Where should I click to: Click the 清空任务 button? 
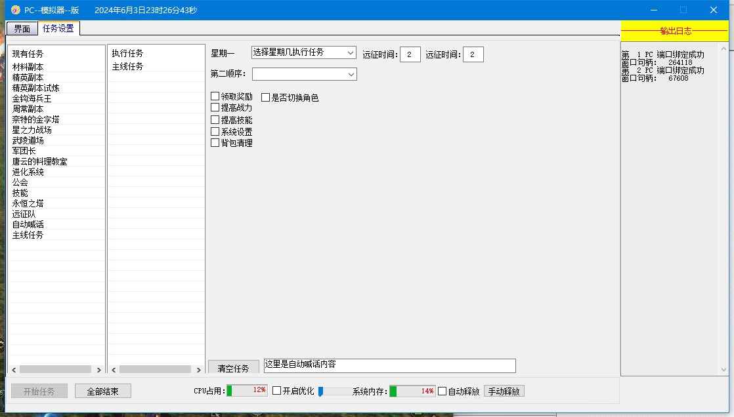pyautogui.click(x=234, y=367)
